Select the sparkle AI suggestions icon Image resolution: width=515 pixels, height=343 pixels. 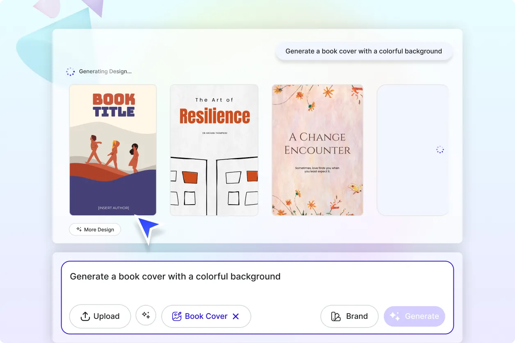(146, 315)
